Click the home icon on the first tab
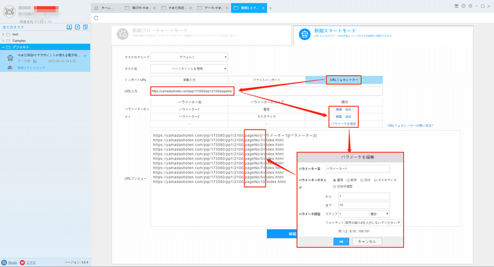 pos(96,8)
